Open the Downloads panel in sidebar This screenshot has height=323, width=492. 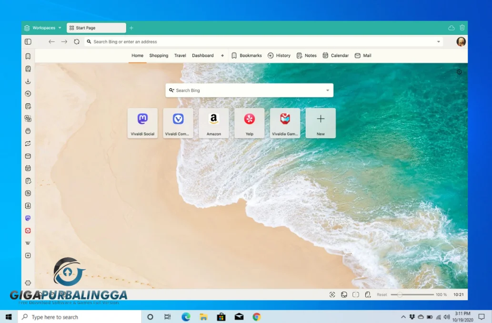(x=28, y=81)
